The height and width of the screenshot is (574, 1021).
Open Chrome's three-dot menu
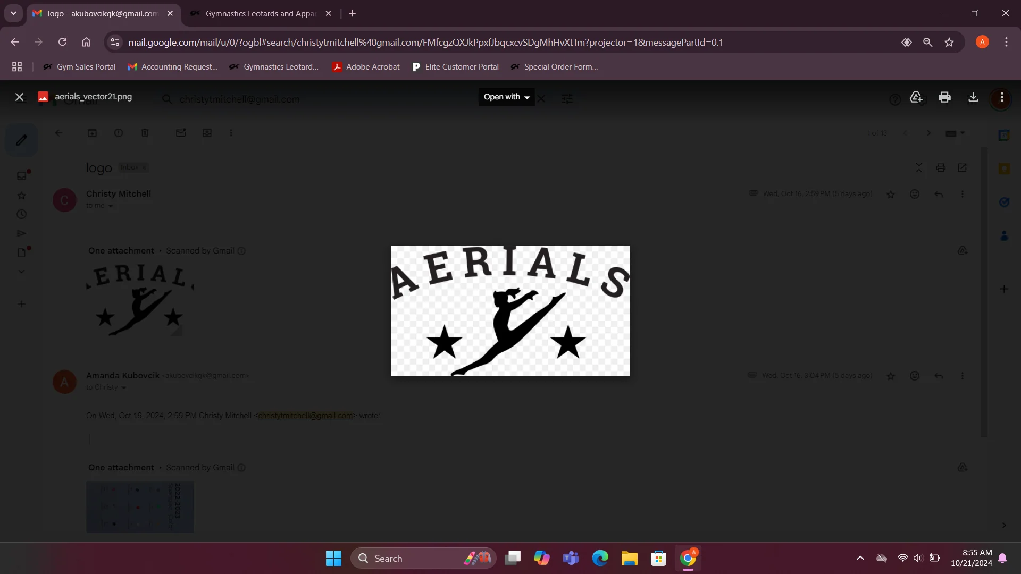pos(1006,42)
